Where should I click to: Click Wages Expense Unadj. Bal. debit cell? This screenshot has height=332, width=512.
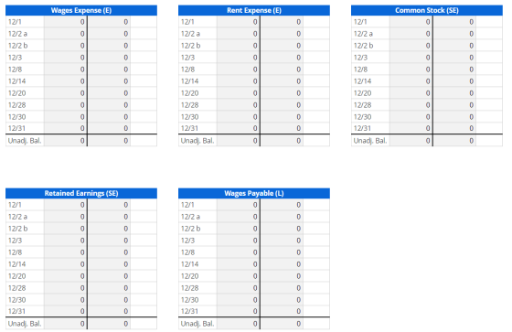(x=65, y=141)
